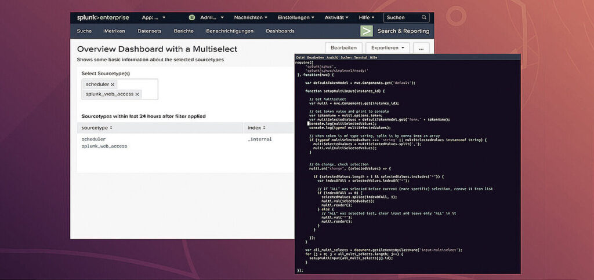Viewport: 594px width, 280px height.
Task: Click inside the Select Sourcetype(s) multiselect box
Action: [x=119, y=89]
